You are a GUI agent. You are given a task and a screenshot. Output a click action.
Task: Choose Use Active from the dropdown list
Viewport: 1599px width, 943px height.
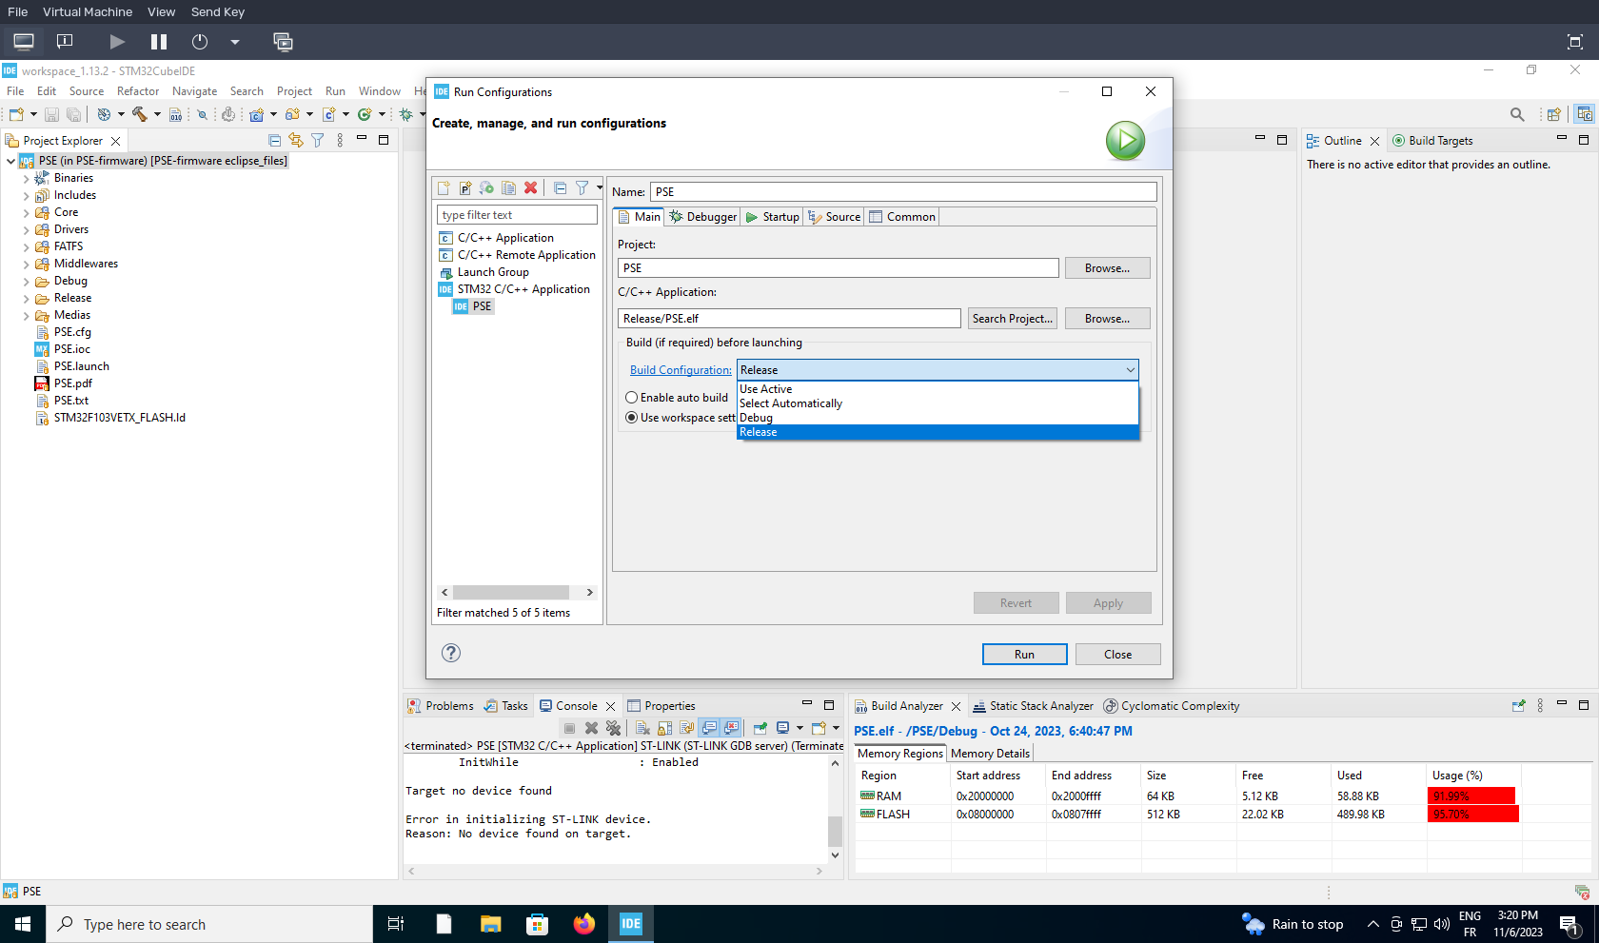[x=938, y=389]
